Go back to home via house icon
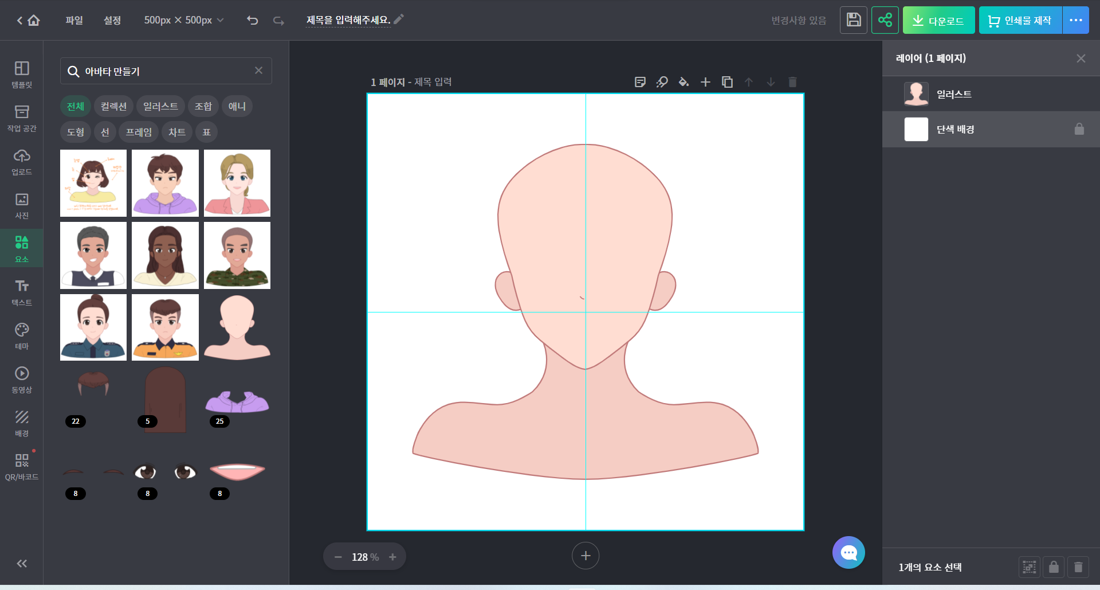Viewport: 1100px width, 590px height. click(x=34, y=21)
